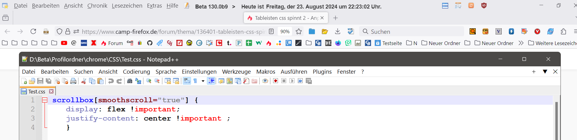This screenshot has height=140, width=577.
Task: Open the Firefox downloads panel
Action: click(x=337, y=31)
